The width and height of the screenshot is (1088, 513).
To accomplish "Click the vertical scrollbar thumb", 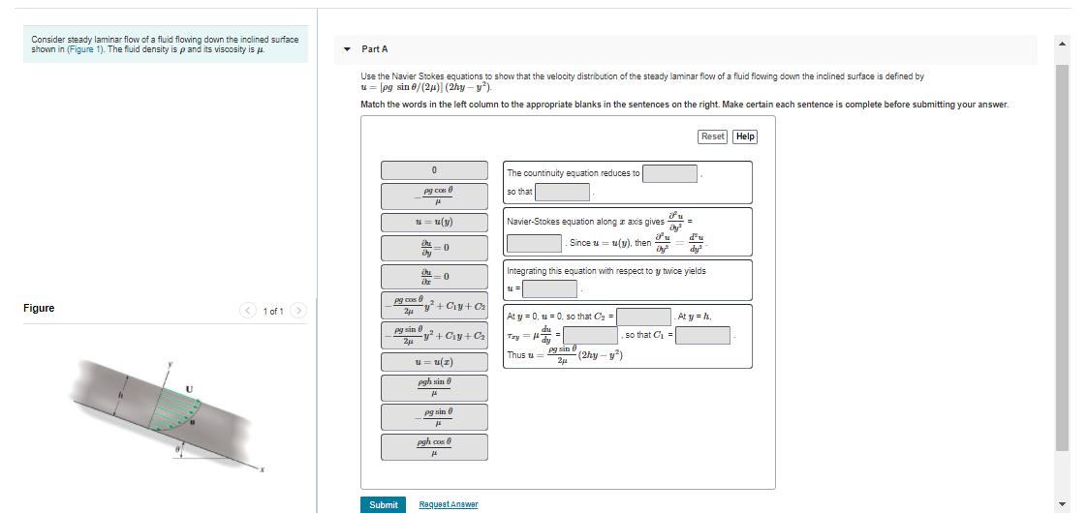I will point(1062,257).
